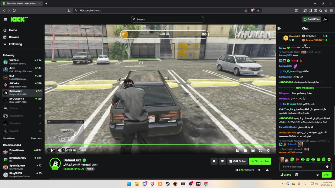
Task: Open the user profile avatar menu
Action: (x=325, y=19)
